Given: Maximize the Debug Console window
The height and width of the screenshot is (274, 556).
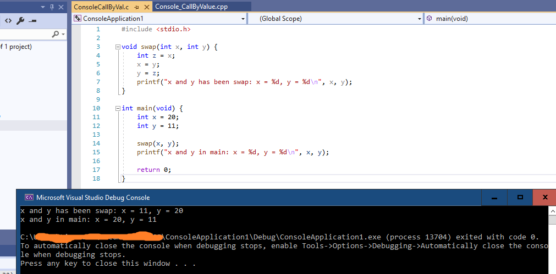Looking at the screenshot, I should [520, 197].
